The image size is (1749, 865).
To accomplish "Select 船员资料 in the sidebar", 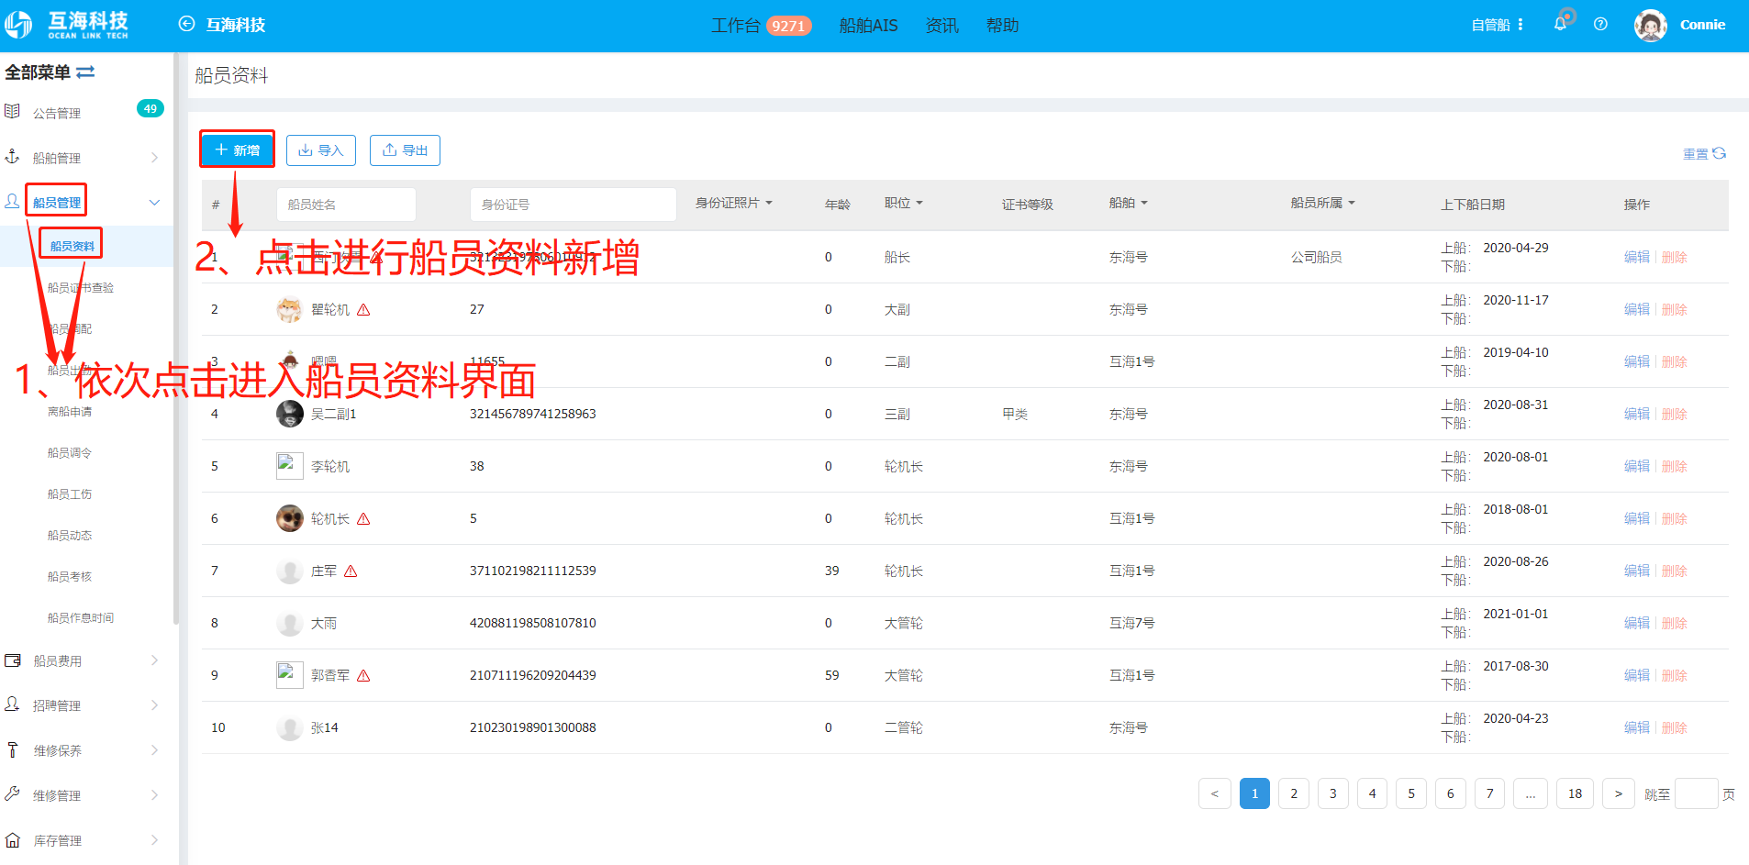I will pyautogui.click(x=72, y=246).
